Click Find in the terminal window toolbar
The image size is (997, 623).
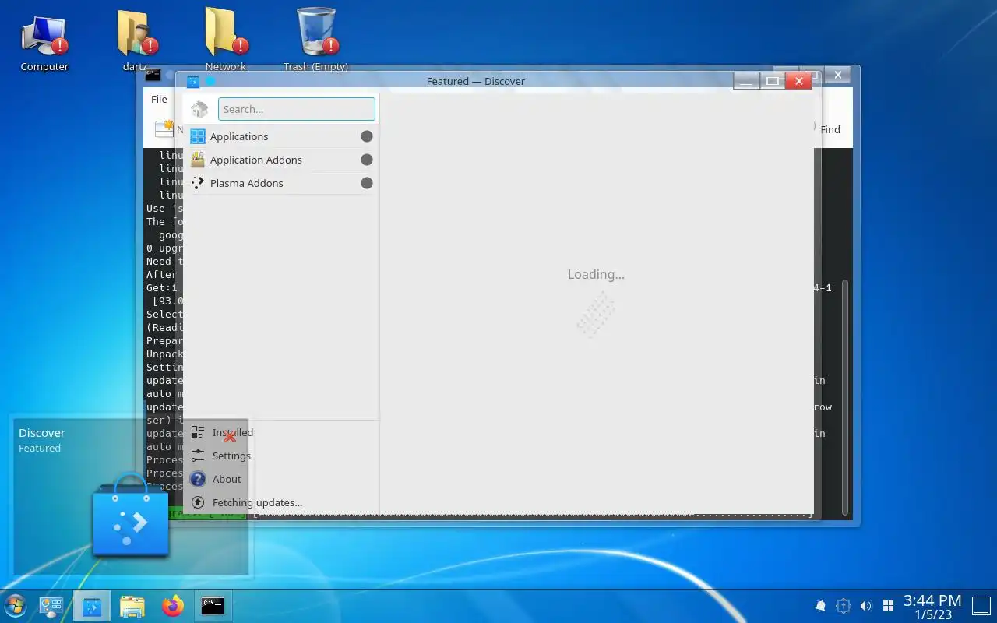pyautogui.click(x=830, y=129)
